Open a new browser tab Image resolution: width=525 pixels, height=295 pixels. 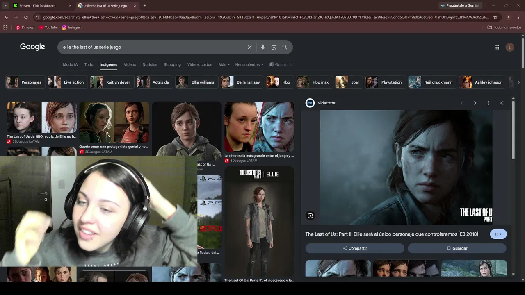(145, 6)
